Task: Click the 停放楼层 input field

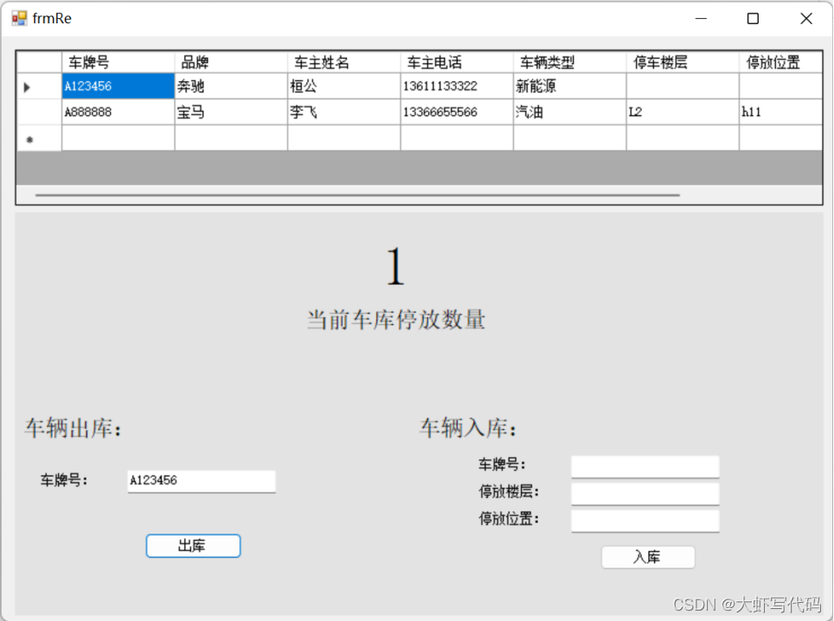Action: point(645,493)
